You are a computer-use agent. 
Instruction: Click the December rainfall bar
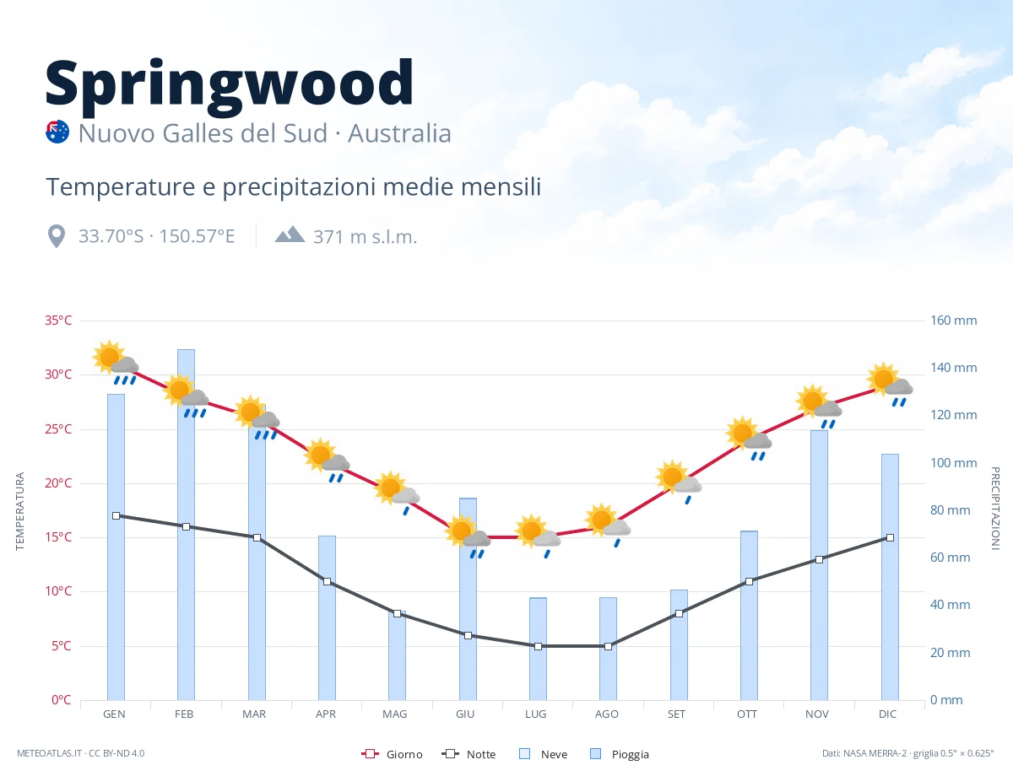pyautogui.click(x=890, y=577)
